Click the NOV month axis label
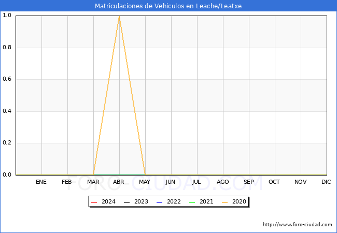This screenshot has width=337, height=233. [301, 182]
